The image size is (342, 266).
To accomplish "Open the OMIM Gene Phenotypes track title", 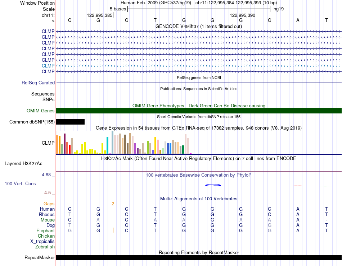I will (199, 106).
